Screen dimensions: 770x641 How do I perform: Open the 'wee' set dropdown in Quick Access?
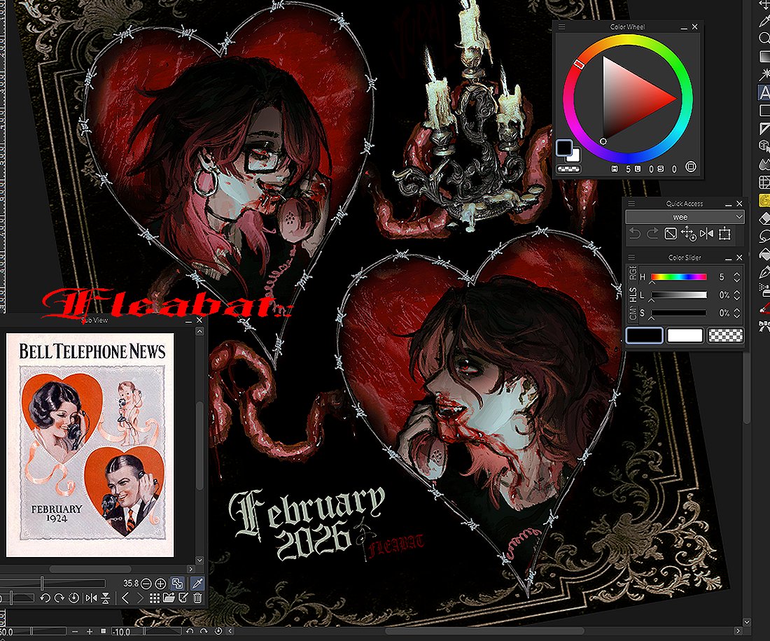685,217
